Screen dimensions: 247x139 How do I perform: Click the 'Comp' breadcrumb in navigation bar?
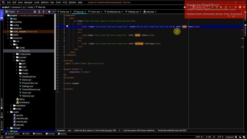pos(30,7)
